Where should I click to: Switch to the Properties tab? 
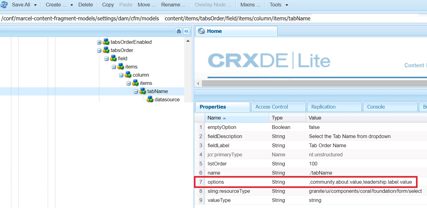222,107
